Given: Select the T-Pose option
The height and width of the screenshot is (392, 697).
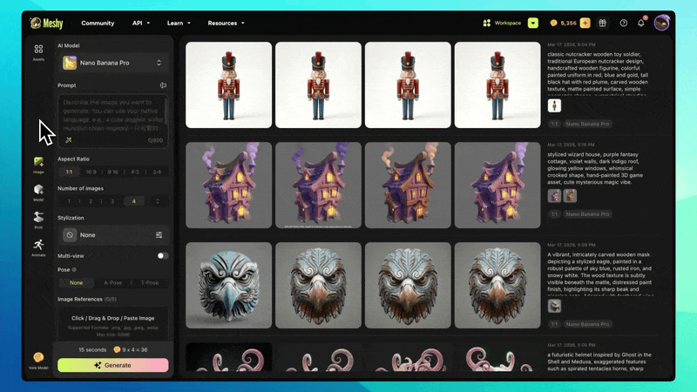Looking at the screenshot, I should (150, 282).
